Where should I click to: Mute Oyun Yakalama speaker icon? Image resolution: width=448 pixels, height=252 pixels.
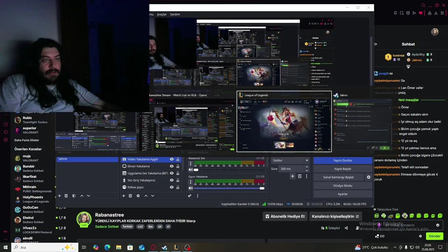coord(190,188)
